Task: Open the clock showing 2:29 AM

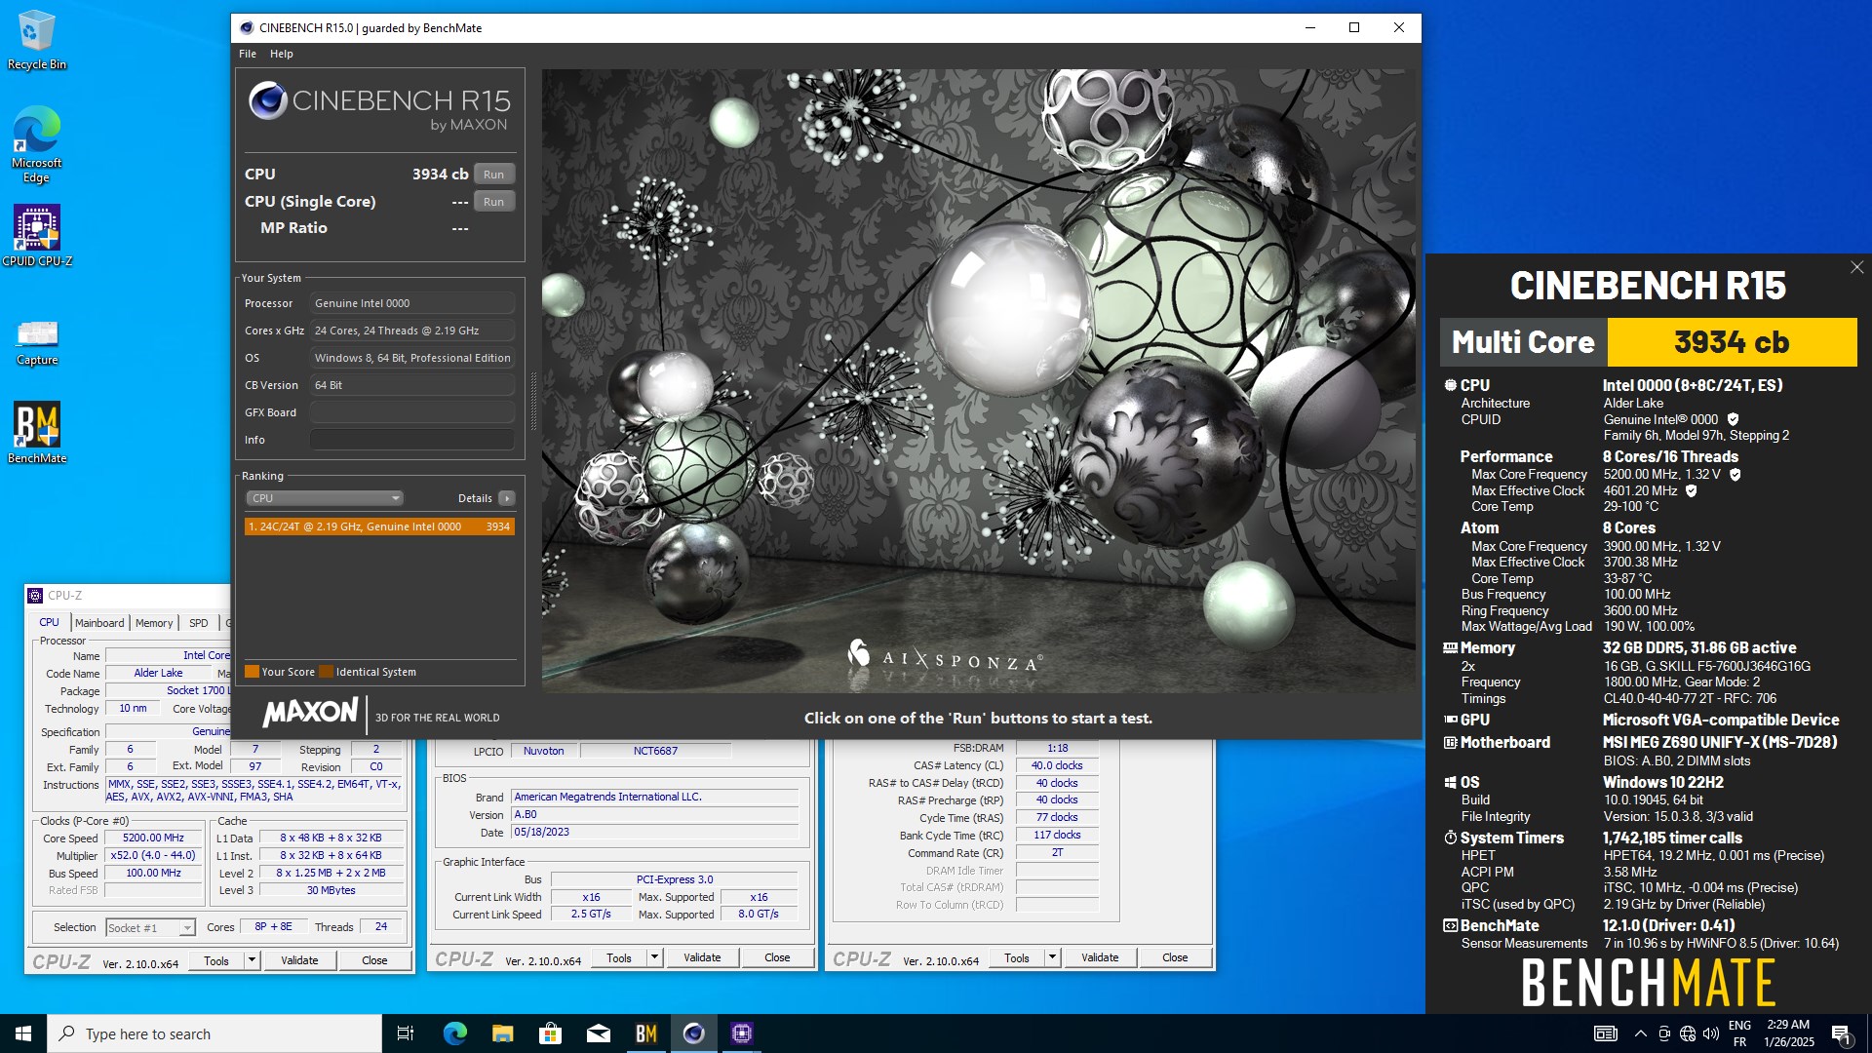Action: tap(1789, 1033)
